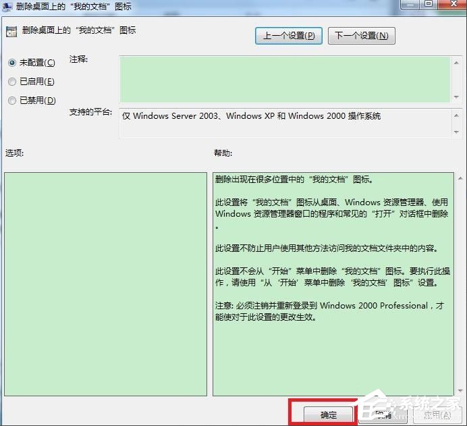The image size is (467, 426).
Task: Click the policy setting icon beside the heading
Action: tap(10, 31)
